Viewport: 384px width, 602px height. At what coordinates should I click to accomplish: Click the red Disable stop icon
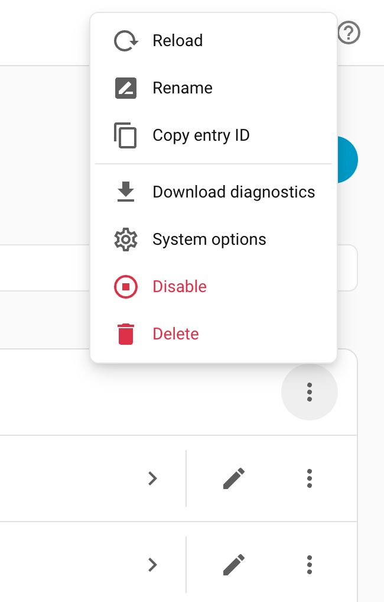tap(126, 286)
